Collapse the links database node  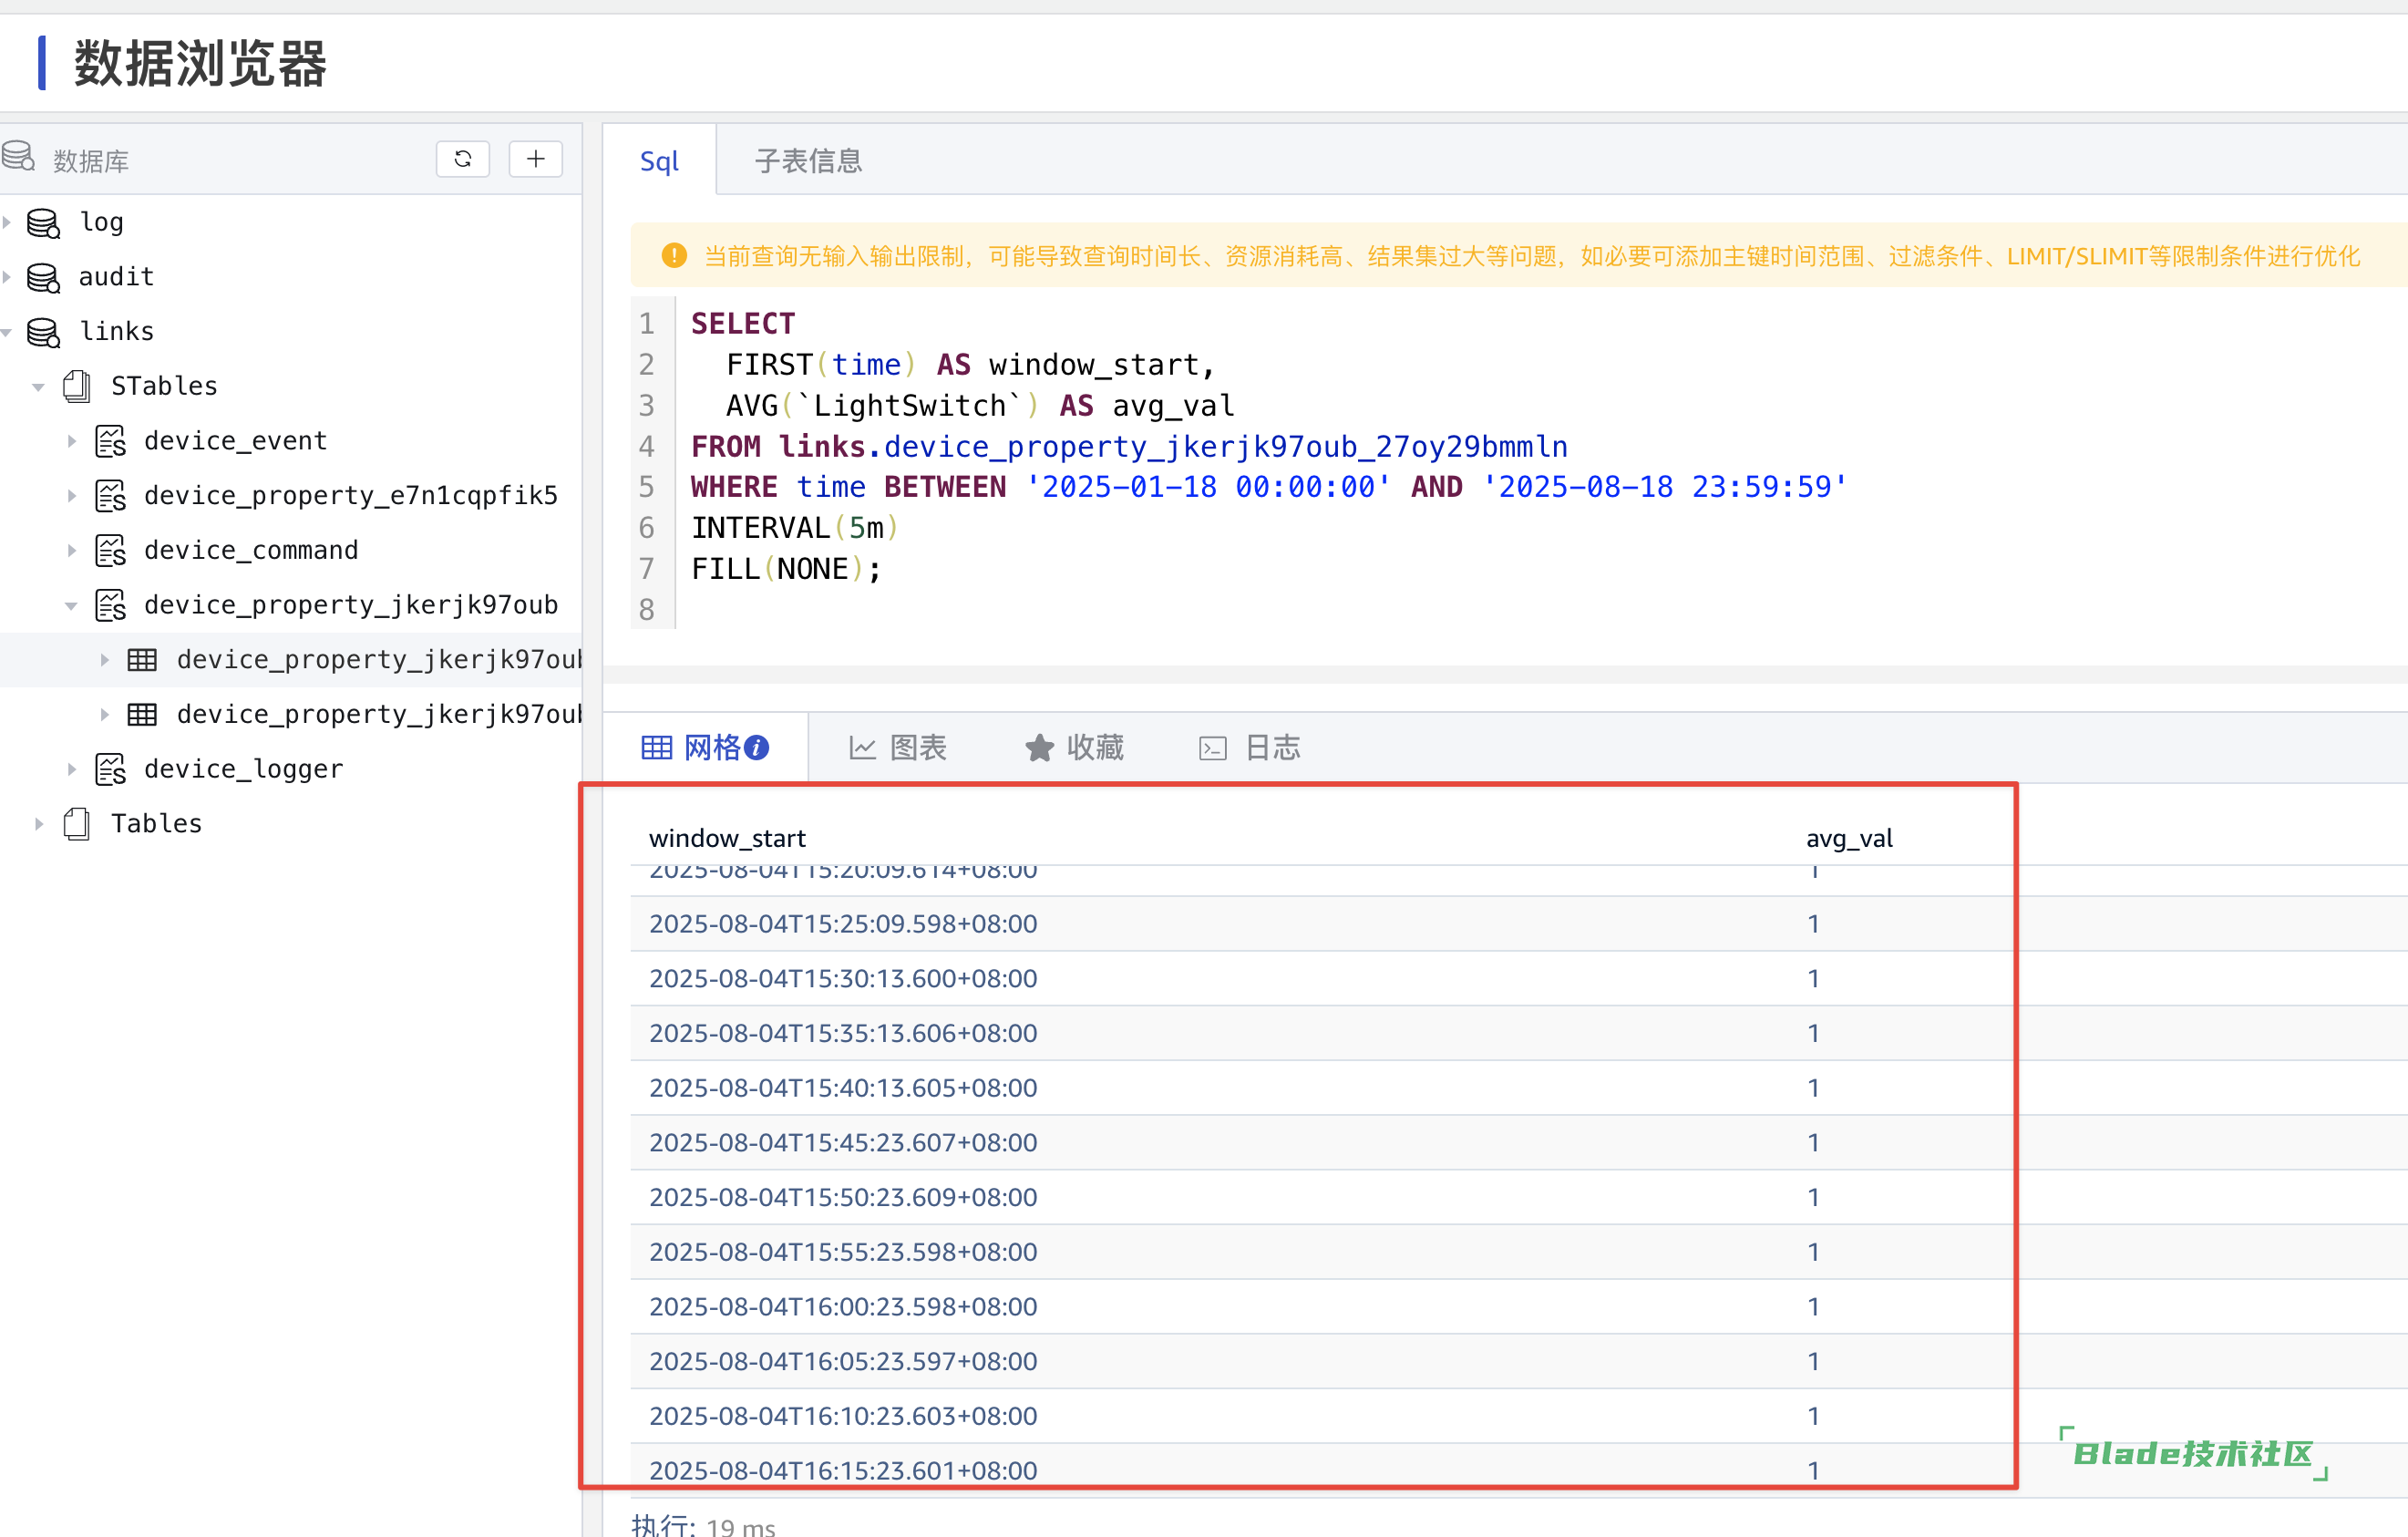7,332
